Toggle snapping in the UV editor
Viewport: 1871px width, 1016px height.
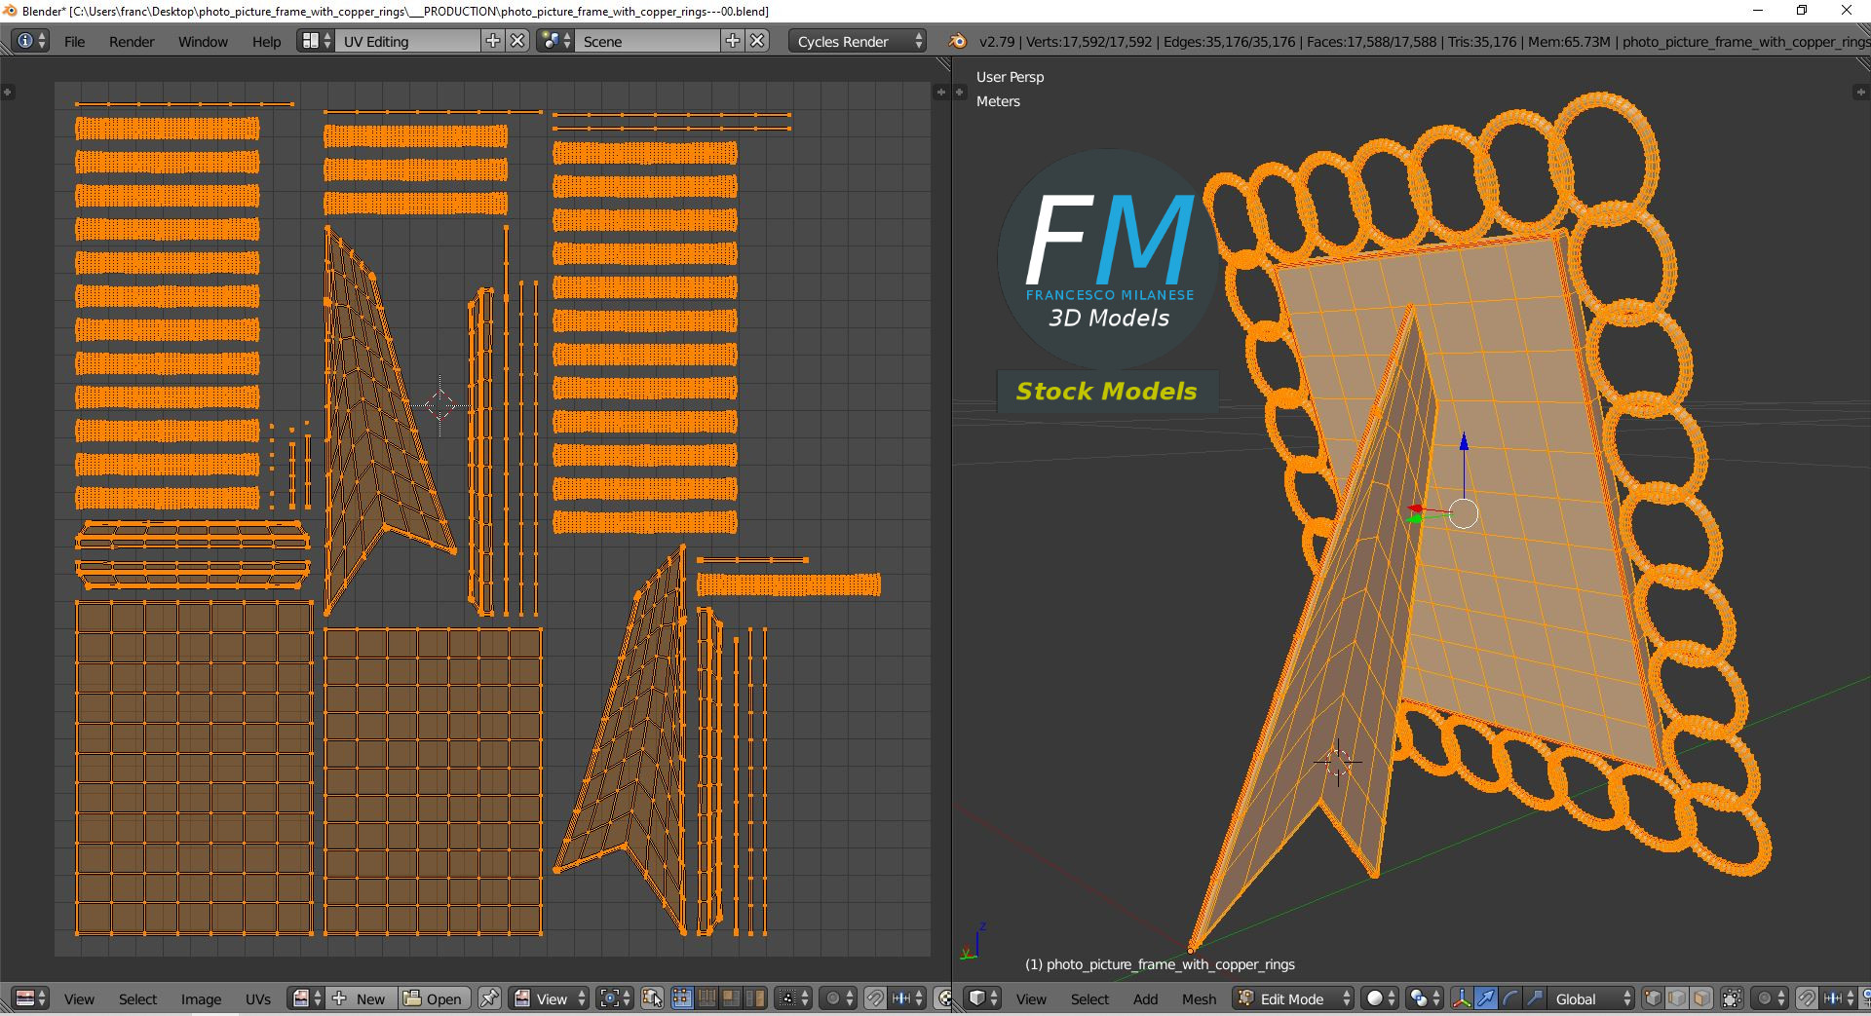point(875,998)
